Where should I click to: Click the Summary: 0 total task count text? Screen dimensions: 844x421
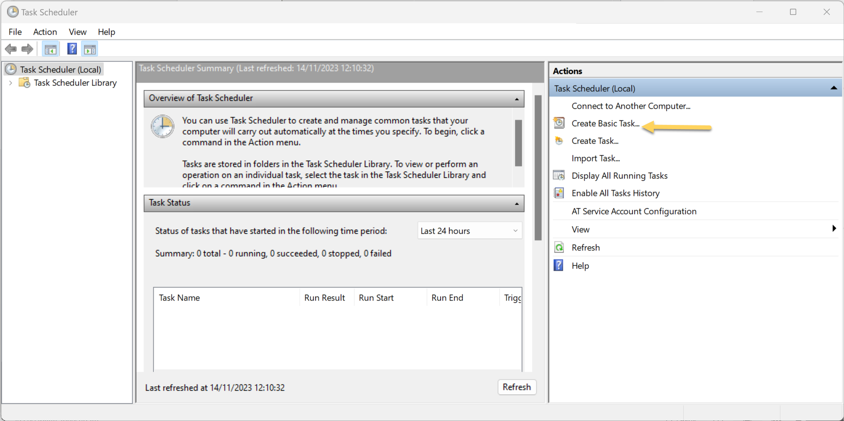273,253
